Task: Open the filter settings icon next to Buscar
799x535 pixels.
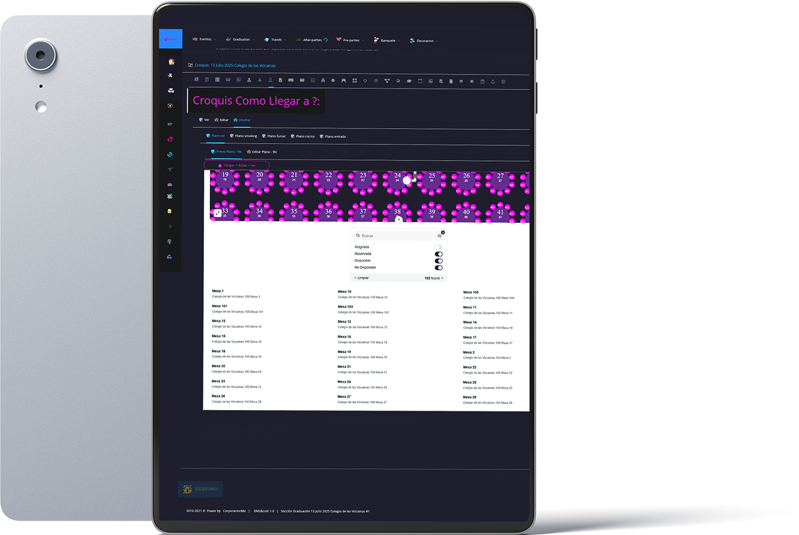Action: click(440, 236)
